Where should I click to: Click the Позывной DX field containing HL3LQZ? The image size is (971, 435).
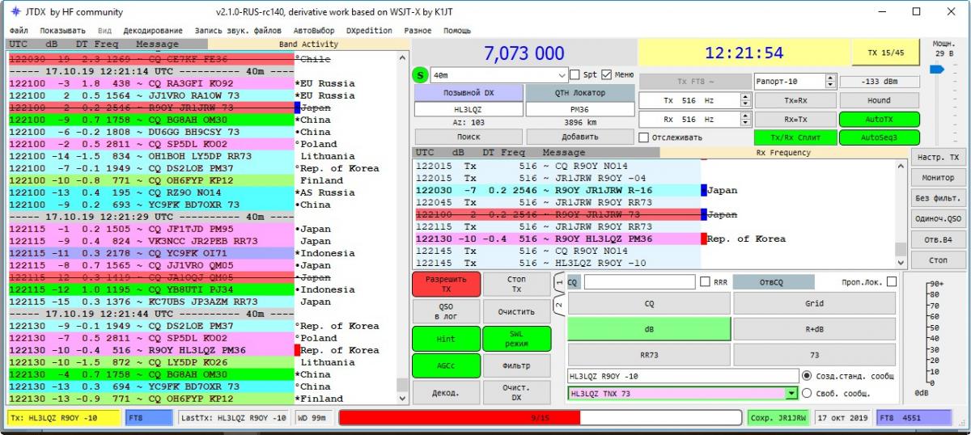[468, 108]
